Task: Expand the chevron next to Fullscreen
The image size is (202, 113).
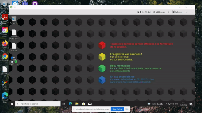Action: point(187,12)
